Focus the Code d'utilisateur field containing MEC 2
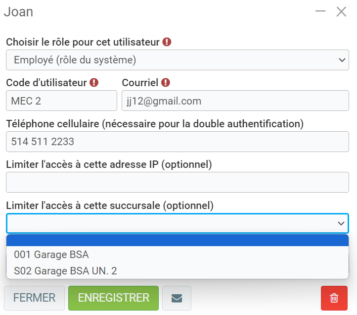 click(61, 101)
